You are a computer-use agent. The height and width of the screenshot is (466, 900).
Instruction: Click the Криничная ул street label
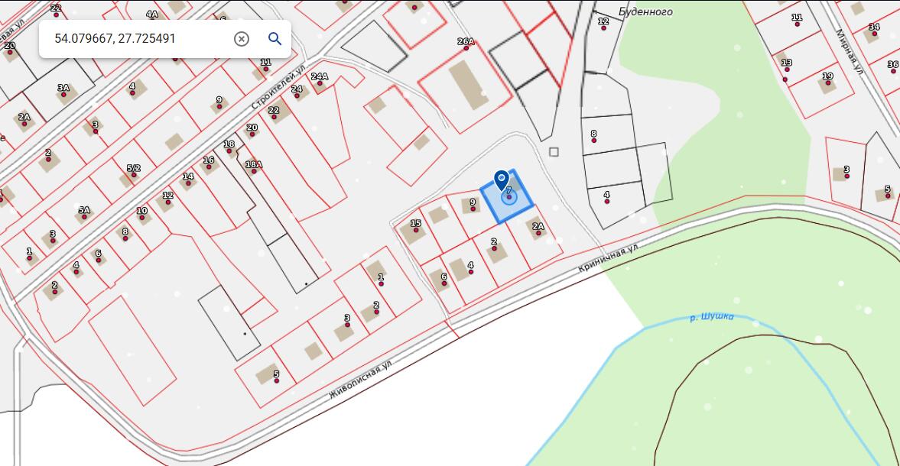(x=608, y=261)
